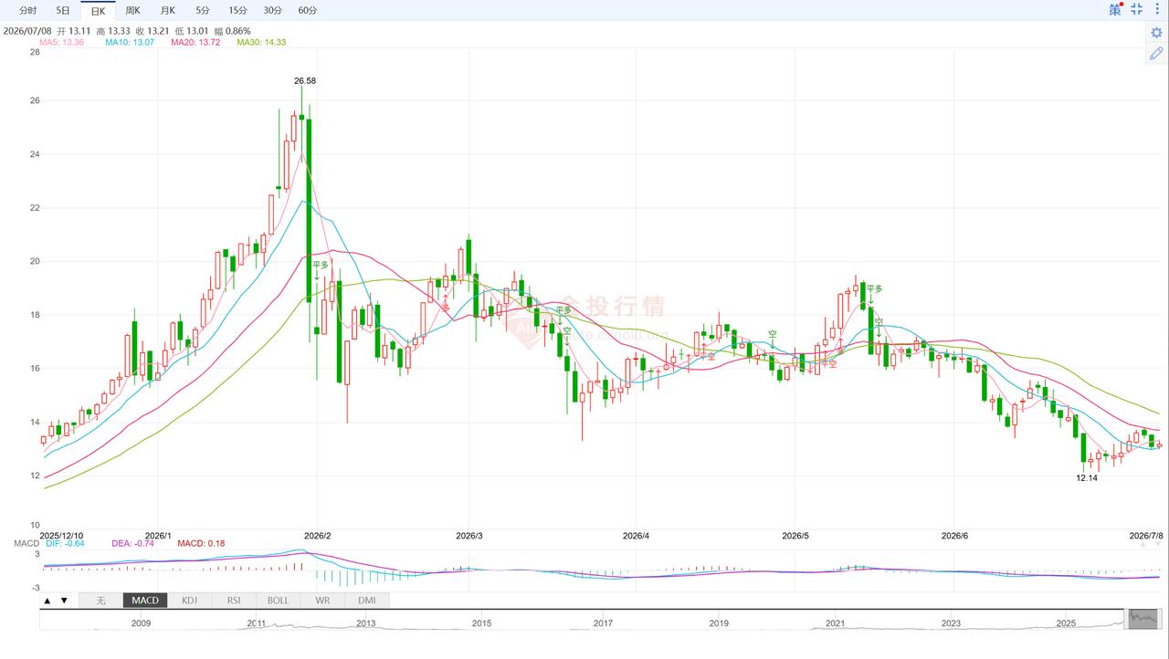Open chart settings gear icon
The image size is (1169, 659).
tap(1156, 32)
